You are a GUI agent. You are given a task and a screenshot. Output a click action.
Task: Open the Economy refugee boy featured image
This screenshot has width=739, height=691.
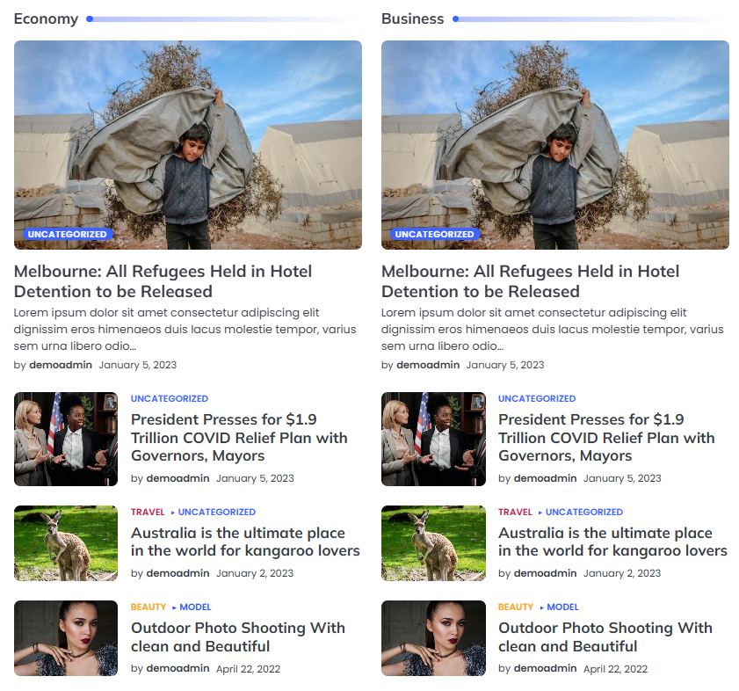pos(187,145)
